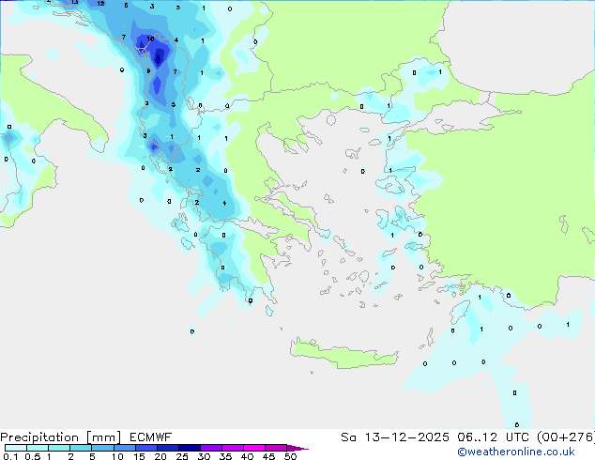Click the '40' legend scale label

(x=247, y=456)
